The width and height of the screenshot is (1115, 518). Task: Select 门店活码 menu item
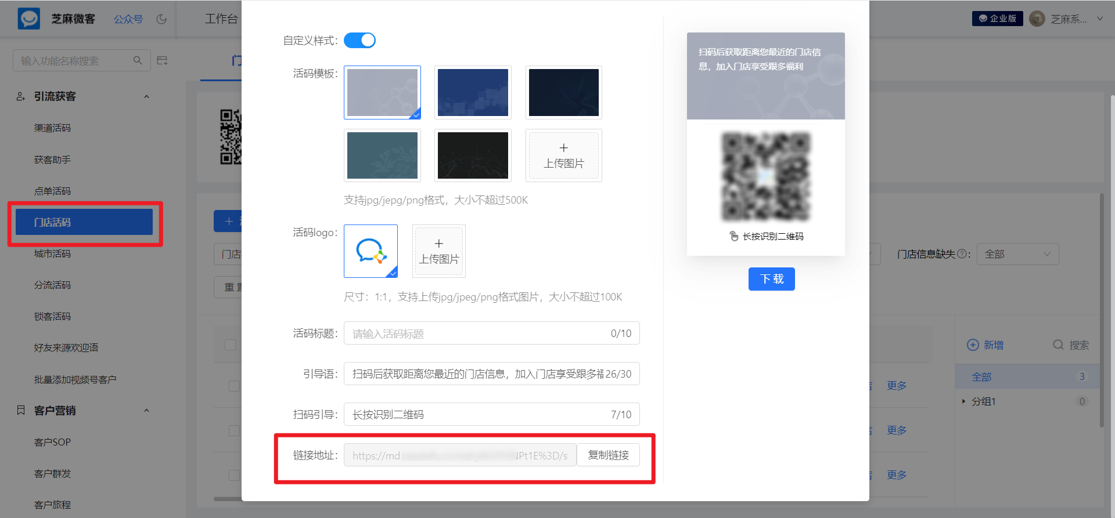(84, 222)
